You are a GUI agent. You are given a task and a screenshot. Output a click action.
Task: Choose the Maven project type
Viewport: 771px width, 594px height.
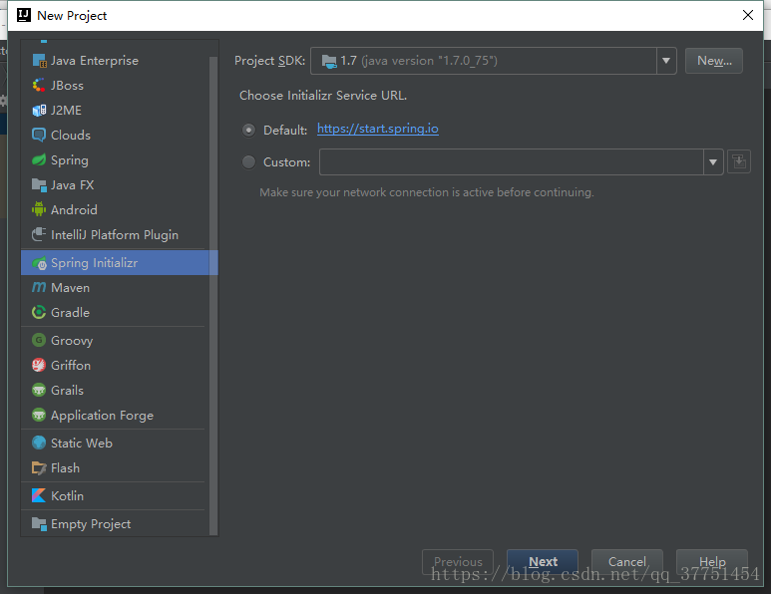(115, 287)
